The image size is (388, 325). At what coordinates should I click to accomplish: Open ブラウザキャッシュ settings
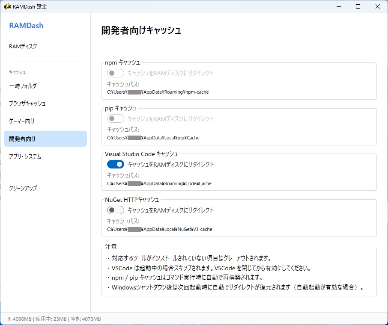(27, 103)
